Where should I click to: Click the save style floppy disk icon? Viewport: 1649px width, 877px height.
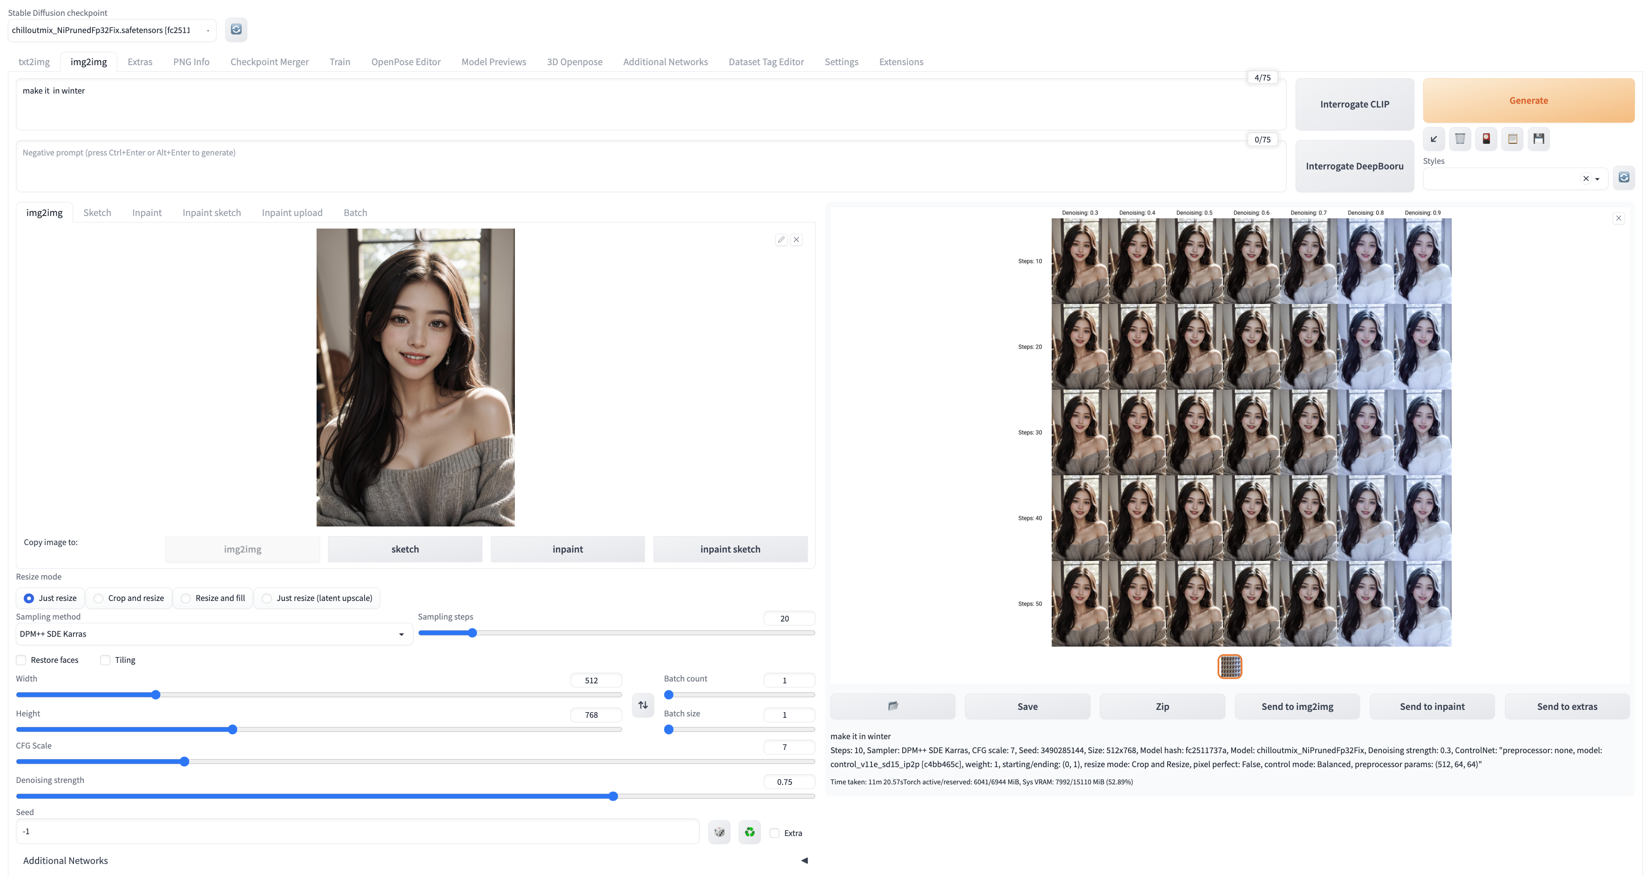tap(1539, 139)
